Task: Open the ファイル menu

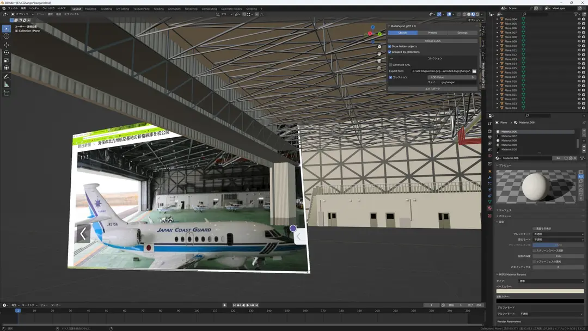Action: pyautogui.click(x=13, y=8)
